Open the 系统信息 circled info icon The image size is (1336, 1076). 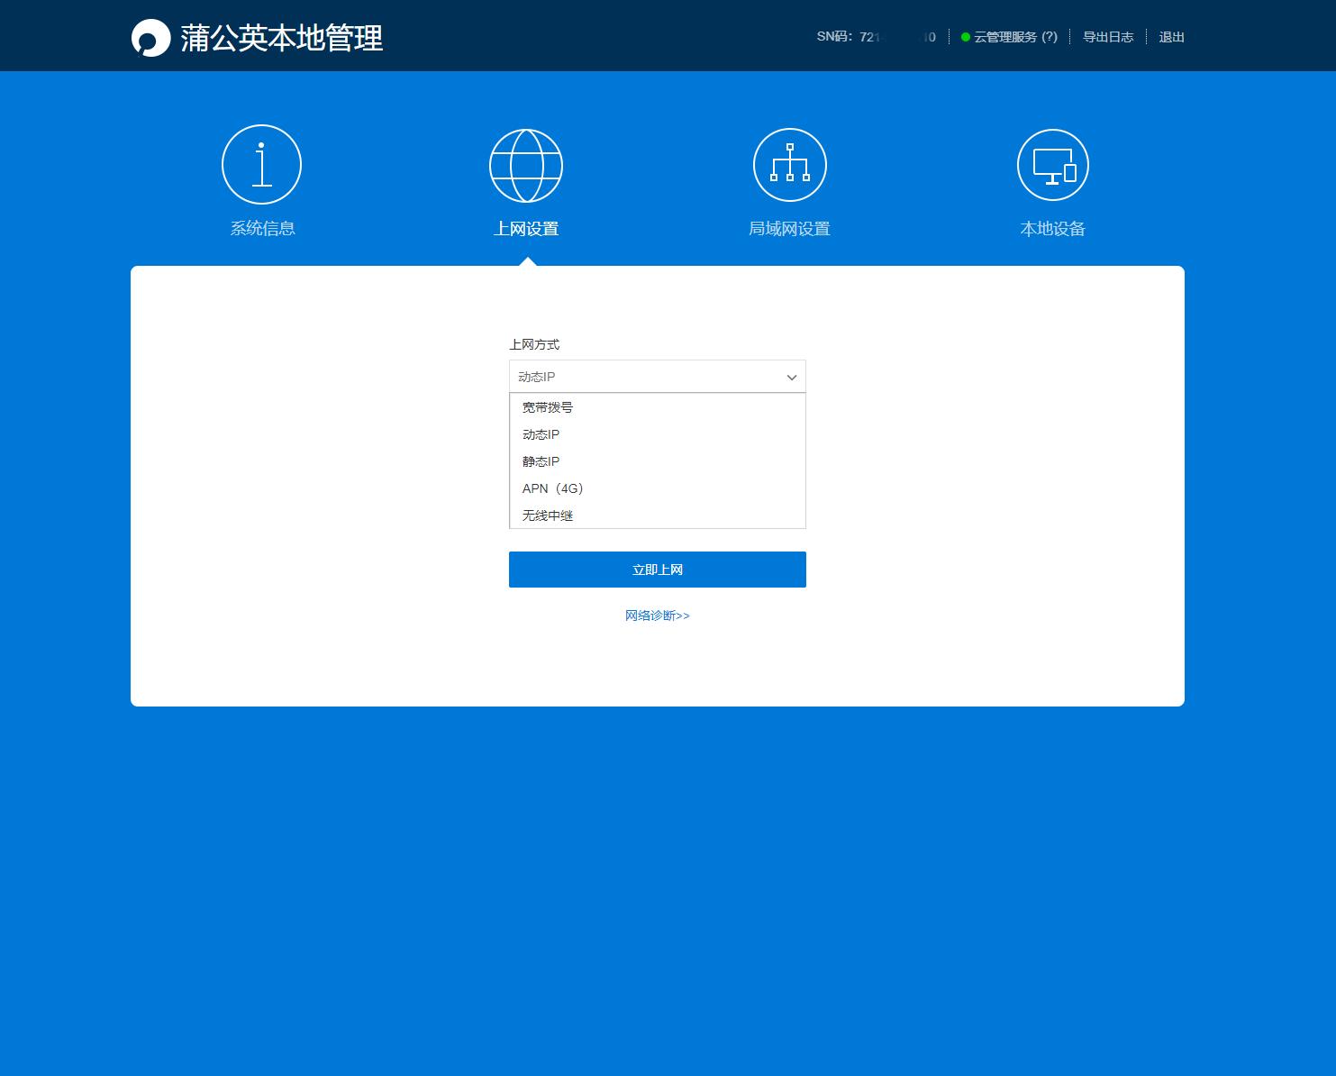261,164
